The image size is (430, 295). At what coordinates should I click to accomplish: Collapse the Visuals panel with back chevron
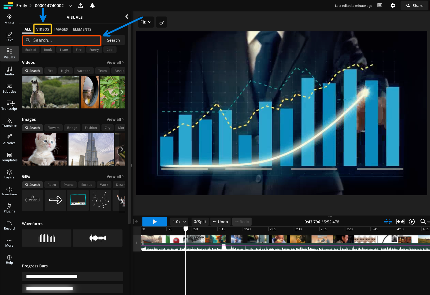(x=127, y=17)
